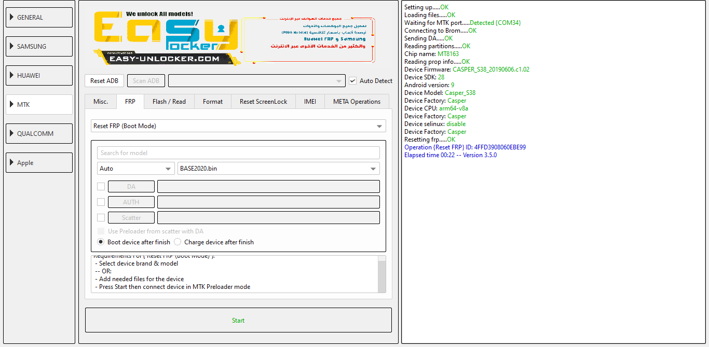Viewport: 709px width, 347px height.
Task: Click the Search for model field
Action: [x=238, y=153]
